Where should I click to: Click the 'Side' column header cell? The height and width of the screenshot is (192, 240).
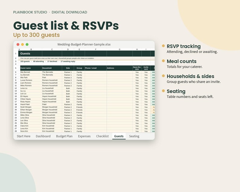pyautogui.click(x=68, y=68)
